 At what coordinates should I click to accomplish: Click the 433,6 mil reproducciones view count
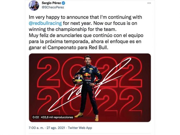57,117
